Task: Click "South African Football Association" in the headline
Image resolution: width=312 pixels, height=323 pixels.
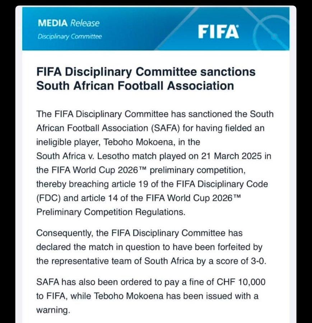Action: pos(135,86)
